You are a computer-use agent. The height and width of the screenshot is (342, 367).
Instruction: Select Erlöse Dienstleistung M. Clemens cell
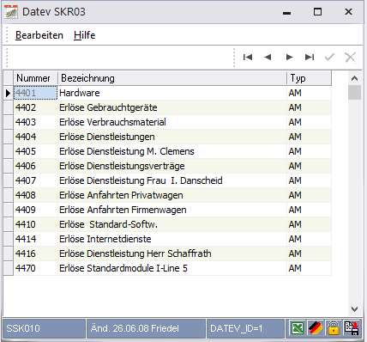[x=172, y=151]
